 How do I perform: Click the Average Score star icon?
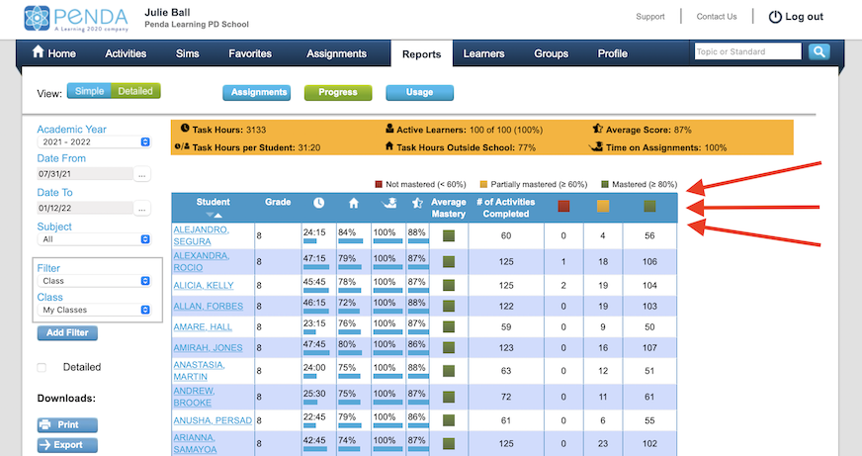tap(598, 129)
